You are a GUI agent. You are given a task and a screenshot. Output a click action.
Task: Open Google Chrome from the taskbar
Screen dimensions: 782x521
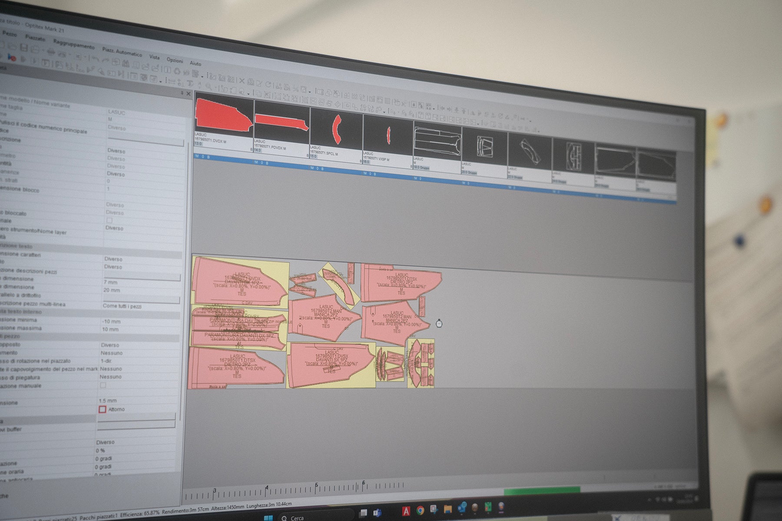point(420,511)
